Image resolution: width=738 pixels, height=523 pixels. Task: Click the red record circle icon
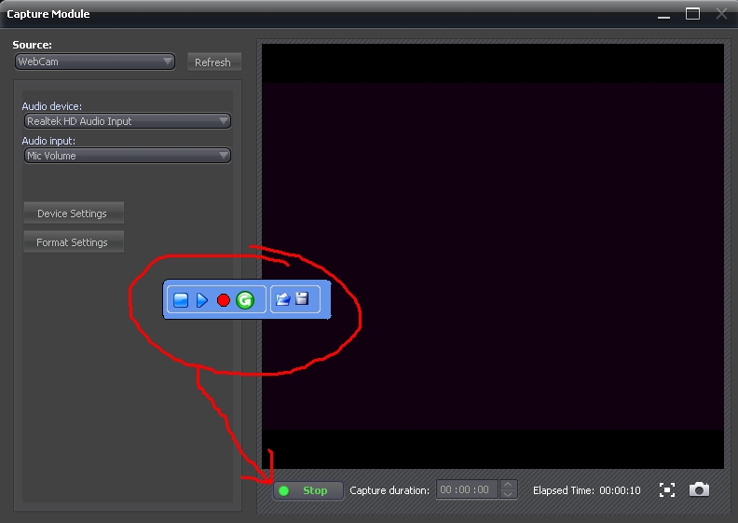(x=224, y=300)
